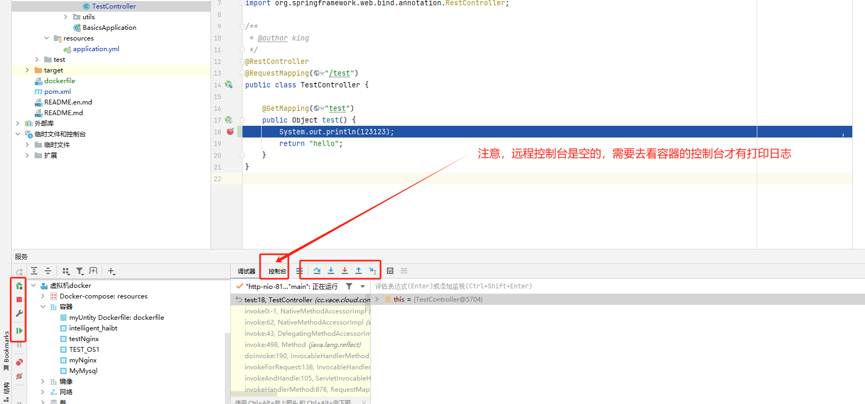Image resolution: width=865 pixels, height=404 pixels.
Task: Click the red Force Step Into icon
Action: pos(345,271)
